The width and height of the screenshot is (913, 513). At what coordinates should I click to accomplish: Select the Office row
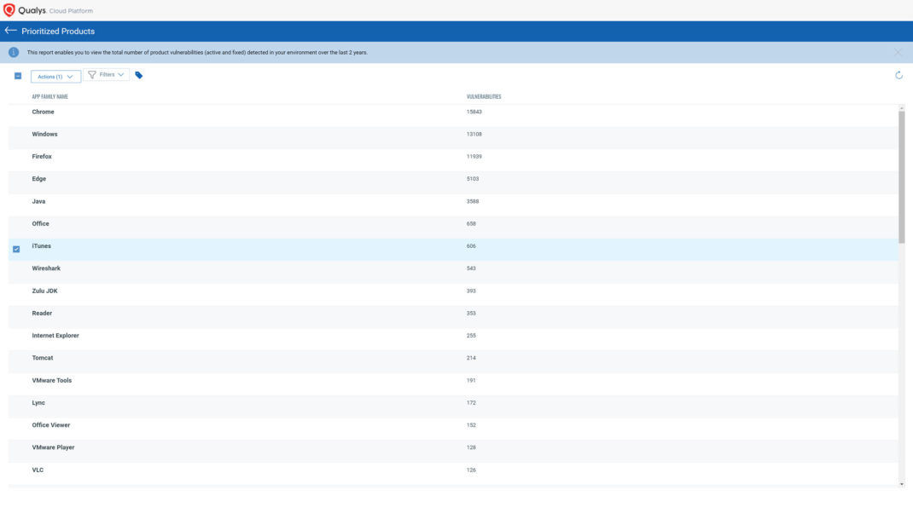[453, 228]
